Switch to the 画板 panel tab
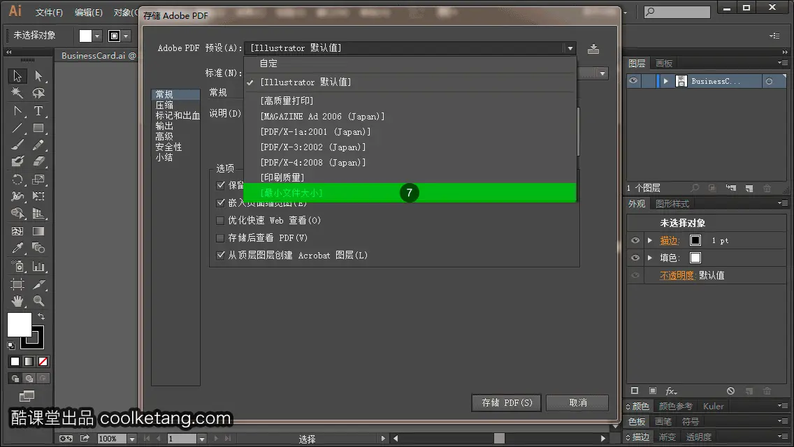Viewport: 794px width, 447px height. pos(664,64)
